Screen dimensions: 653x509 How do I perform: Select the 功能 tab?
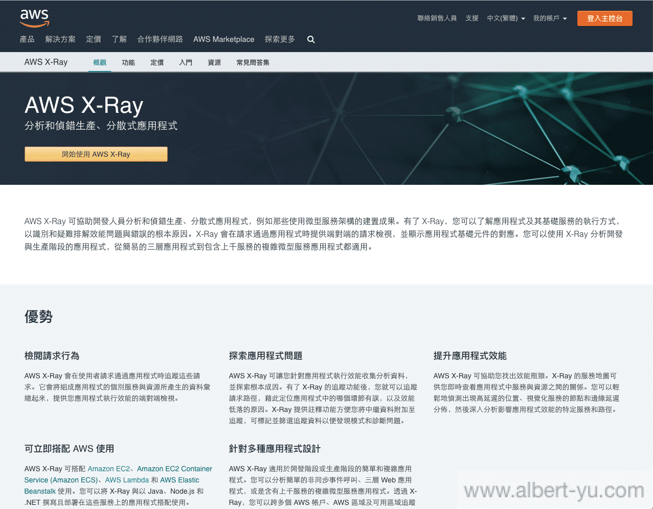click(128, 62)
